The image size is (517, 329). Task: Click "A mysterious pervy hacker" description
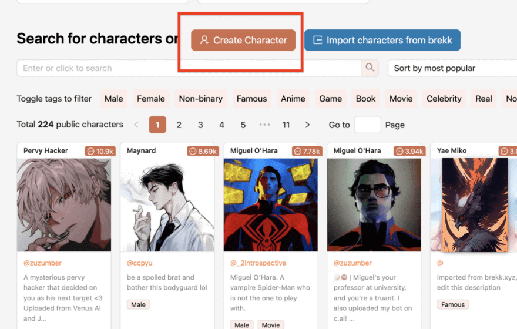(x=63, y=298)
